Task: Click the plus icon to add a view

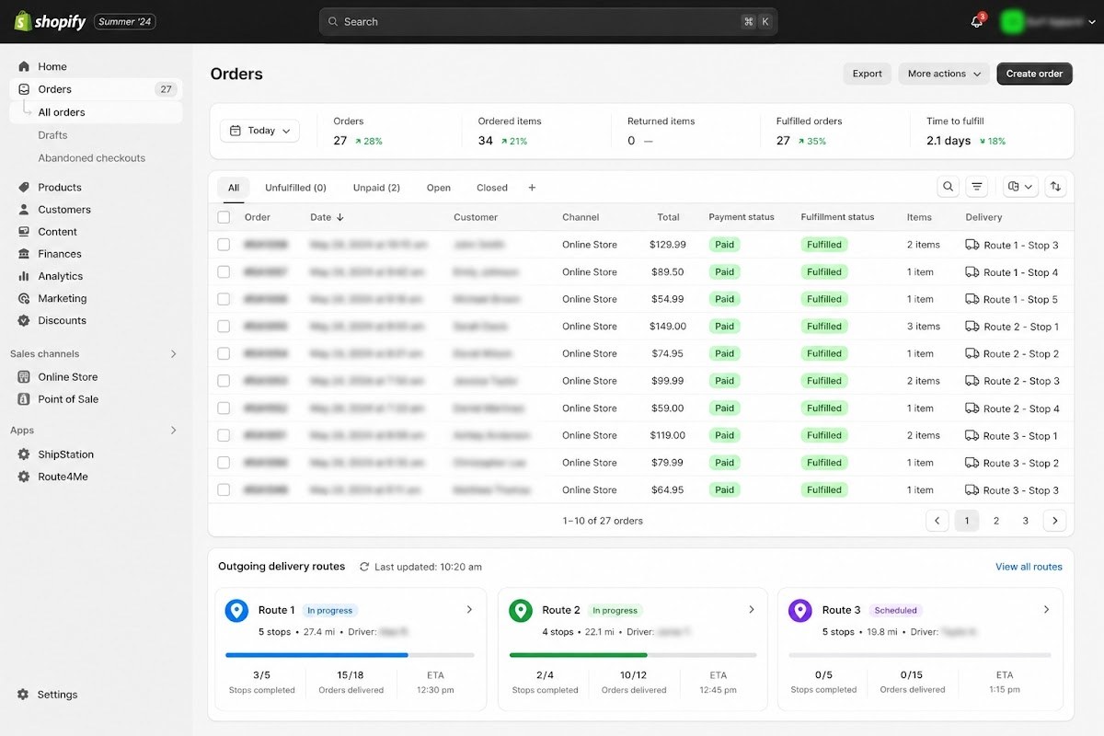Action: 532,188
